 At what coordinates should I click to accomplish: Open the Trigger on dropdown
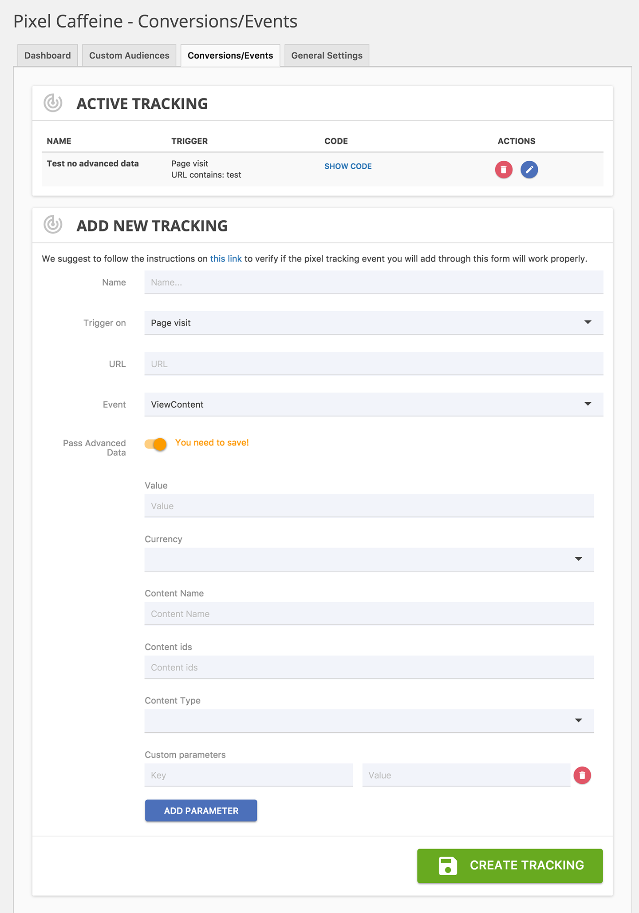373,323
